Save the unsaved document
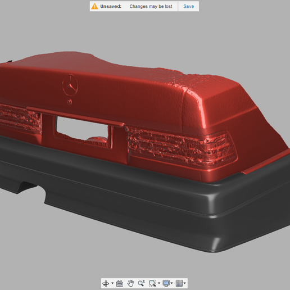This screenshot has height=290, width=290. tap(188, 6)
